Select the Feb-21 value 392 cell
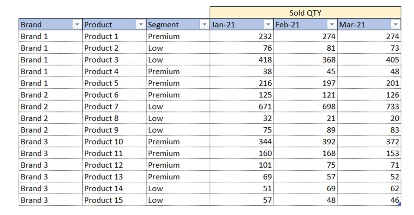 305,142
